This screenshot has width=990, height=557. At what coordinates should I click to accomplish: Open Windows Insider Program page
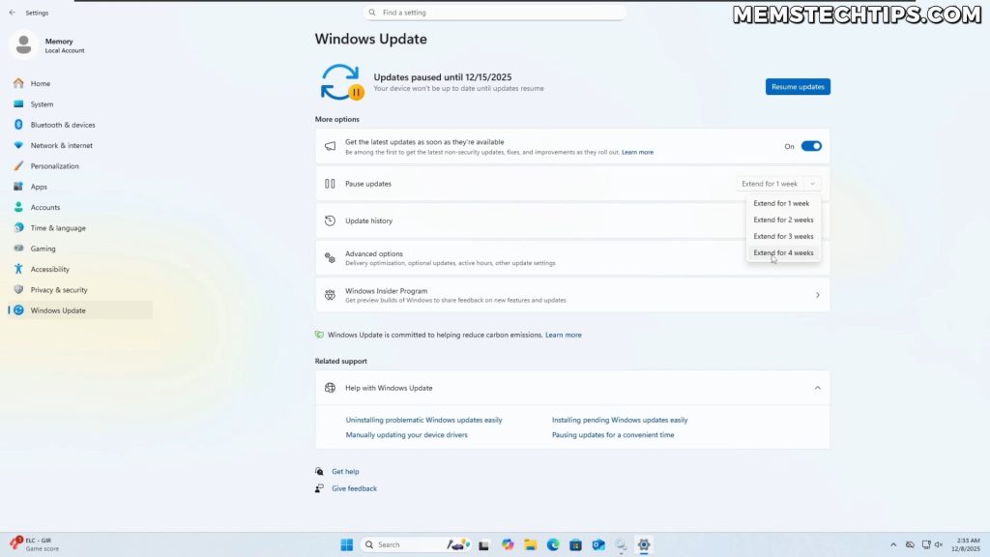click(572, 294)
